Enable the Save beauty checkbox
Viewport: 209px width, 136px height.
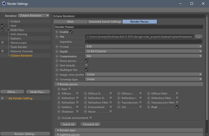coord(87,65)
